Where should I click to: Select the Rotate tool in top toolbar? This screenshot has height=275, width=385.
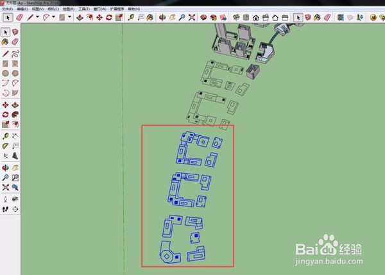109,17
